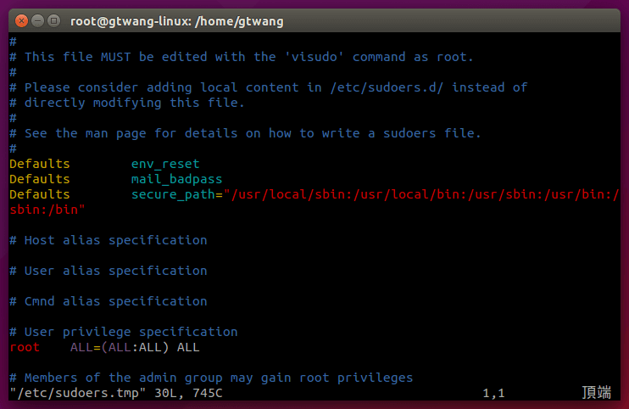Click the man page comment line
Viewport: 629px width, 409px height.
(246, 133)
